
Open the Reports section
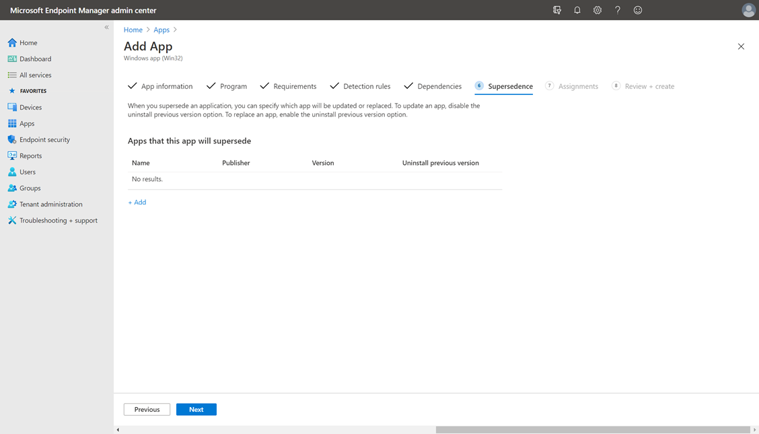[x=30, y=155]
